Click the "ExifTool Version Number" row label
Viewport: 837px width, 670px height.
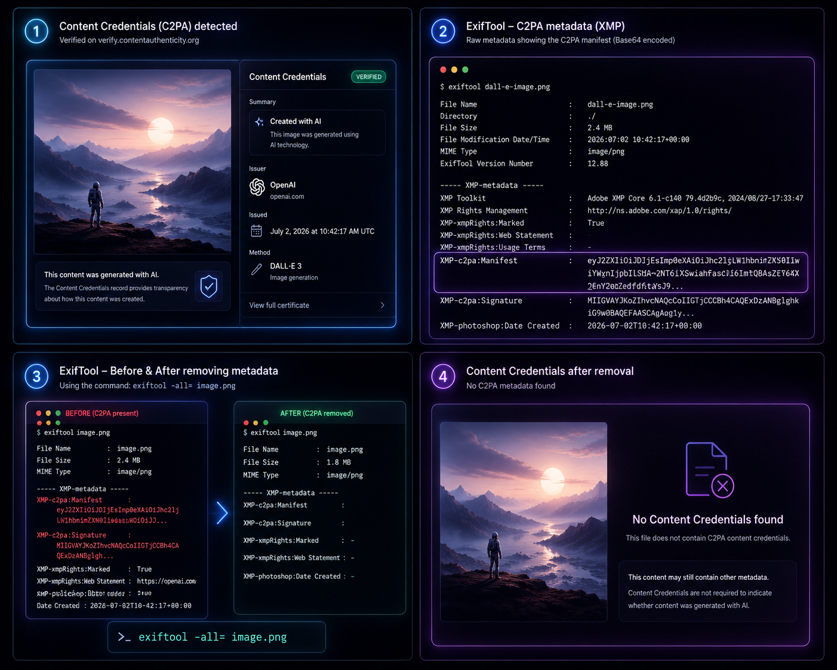pyautogui.click(x=487, y=164)
